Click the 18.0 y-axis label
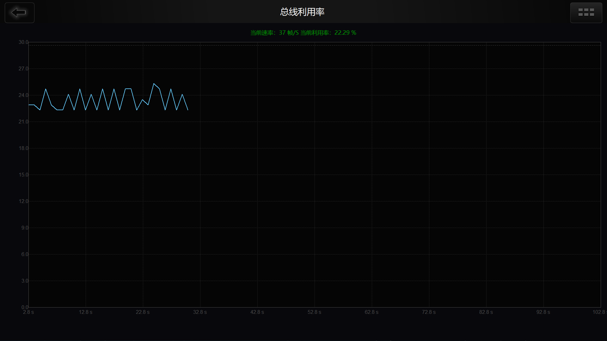 coord(23,148)
